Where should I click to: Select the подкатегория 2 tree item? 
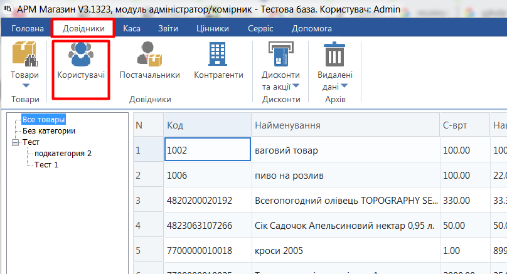(63, 154)
